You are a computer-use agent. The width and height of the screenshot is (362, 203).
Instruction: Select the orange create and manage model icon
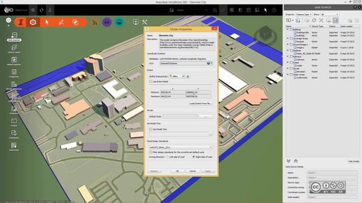(x=33, y=23)
